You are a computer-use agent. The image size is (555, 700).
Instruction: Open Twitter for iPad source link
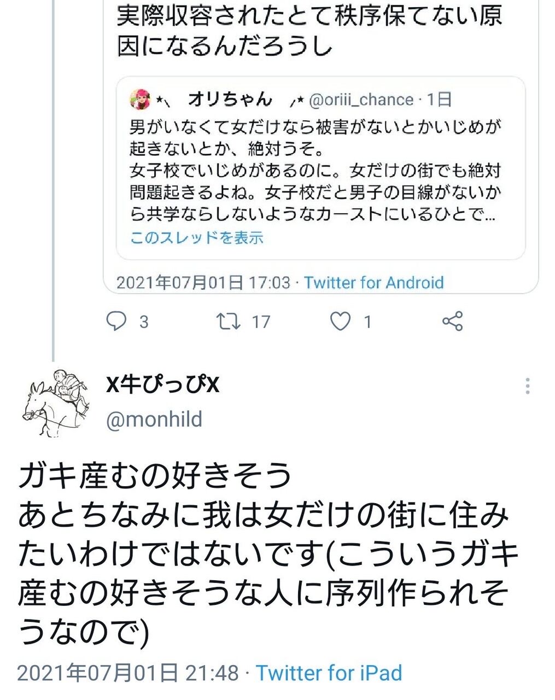[x=329, y=673]
